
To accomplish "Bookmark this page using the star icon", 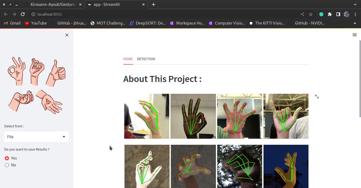I will 311,14.
